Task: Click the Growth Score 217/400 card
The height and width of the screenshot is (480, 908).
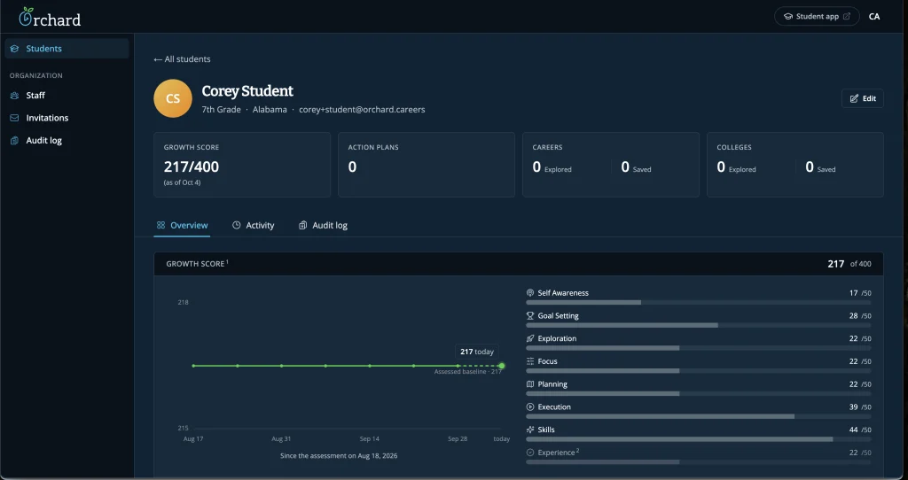Action: 242,165
